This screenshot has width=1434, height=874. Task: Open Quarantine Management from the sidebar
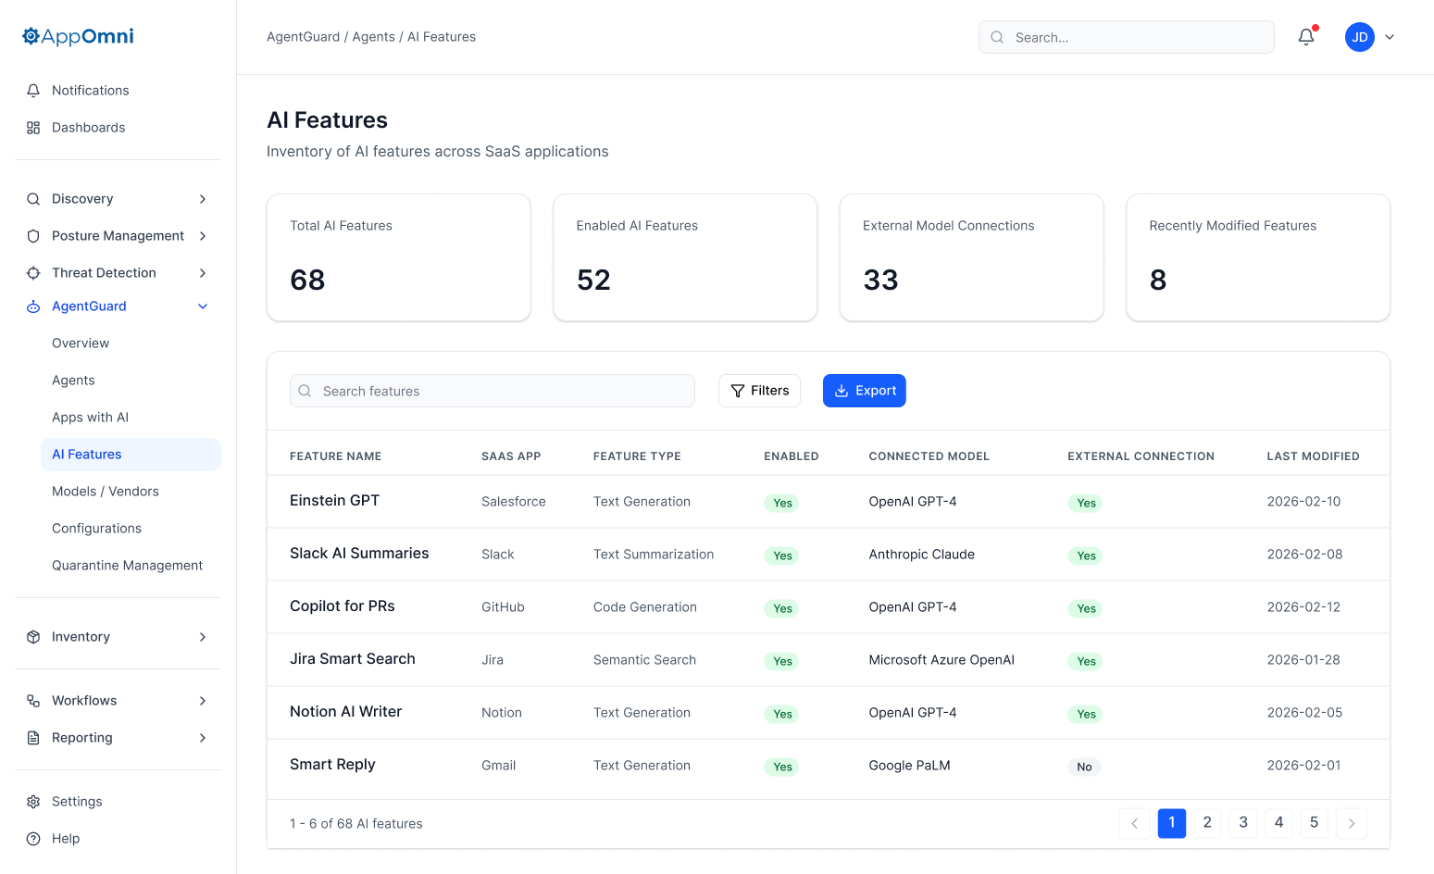pyautogui.click(x=127, y=565)
